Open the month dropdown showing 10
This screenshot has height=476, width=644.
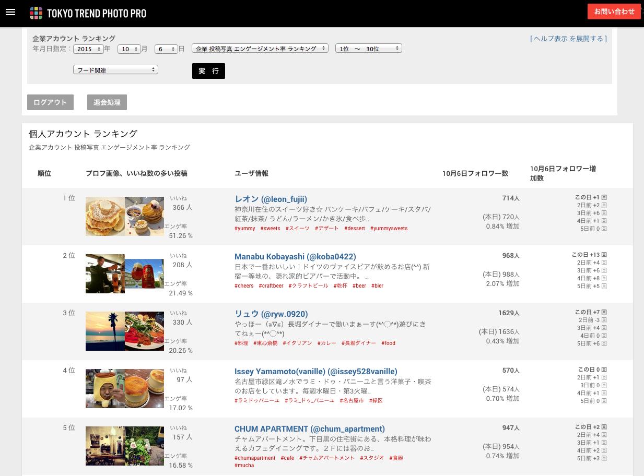[129, 49]
